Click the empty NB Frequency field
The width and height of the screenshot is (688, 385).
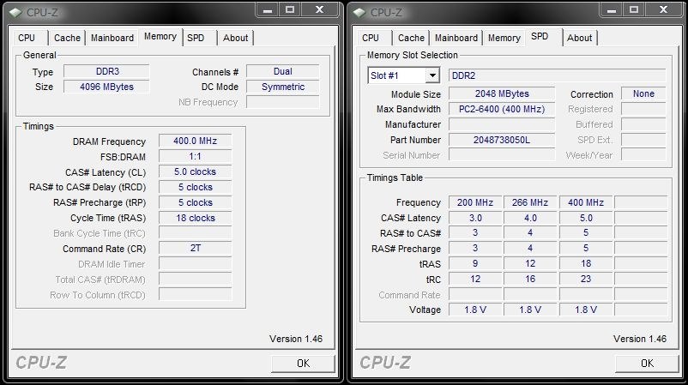[282, 102]
